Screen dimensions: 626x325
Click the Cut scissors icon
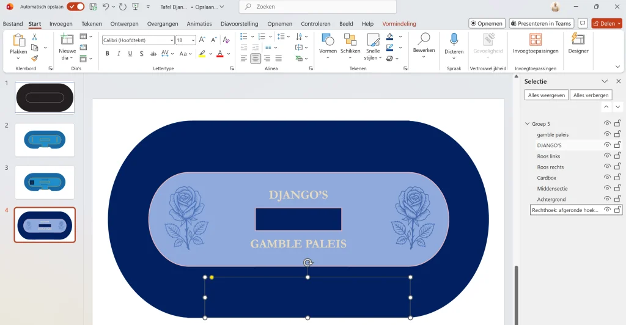tap(35, 37)
